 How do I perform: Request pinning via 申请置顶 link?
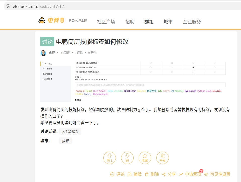point(190,174)
